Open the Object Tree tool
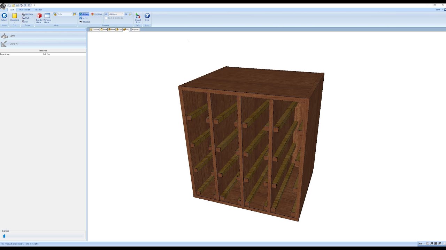 pos(138,18)
